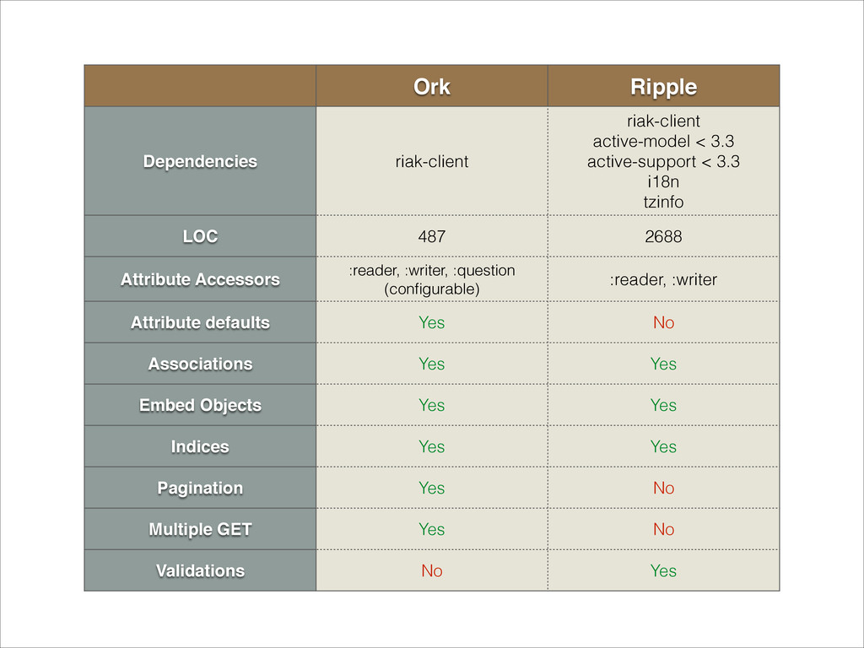864x648 pixels.
Task: Click the red No for Ork Validations
Action: 431,570
